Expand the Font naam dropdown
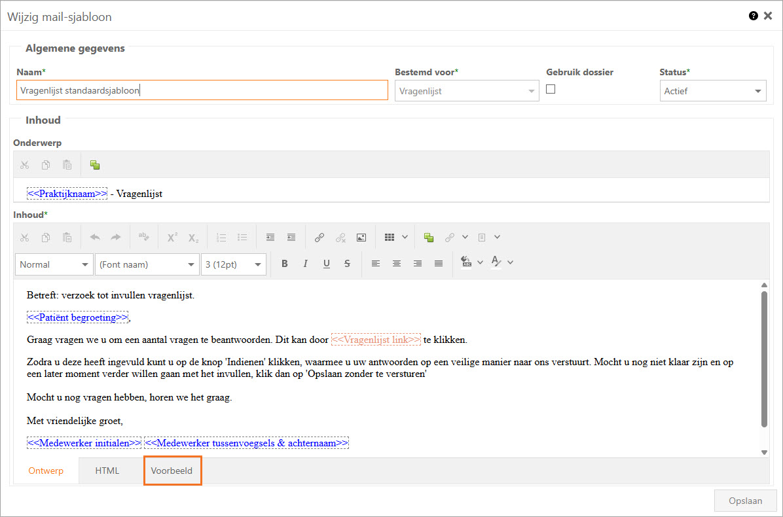783x517 pixels. (x=147, y=264)
